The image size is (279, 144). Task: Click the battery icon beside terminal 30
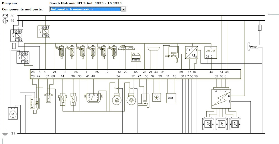5,16
